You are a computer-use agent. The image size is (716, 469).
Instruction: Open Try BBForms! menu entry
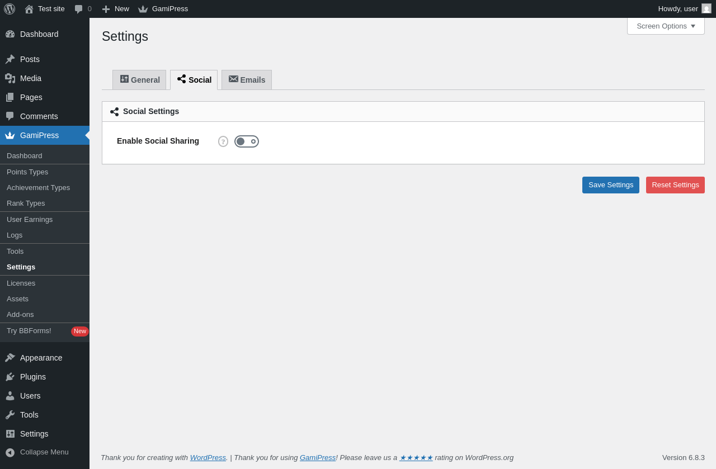tap(29, 331)
